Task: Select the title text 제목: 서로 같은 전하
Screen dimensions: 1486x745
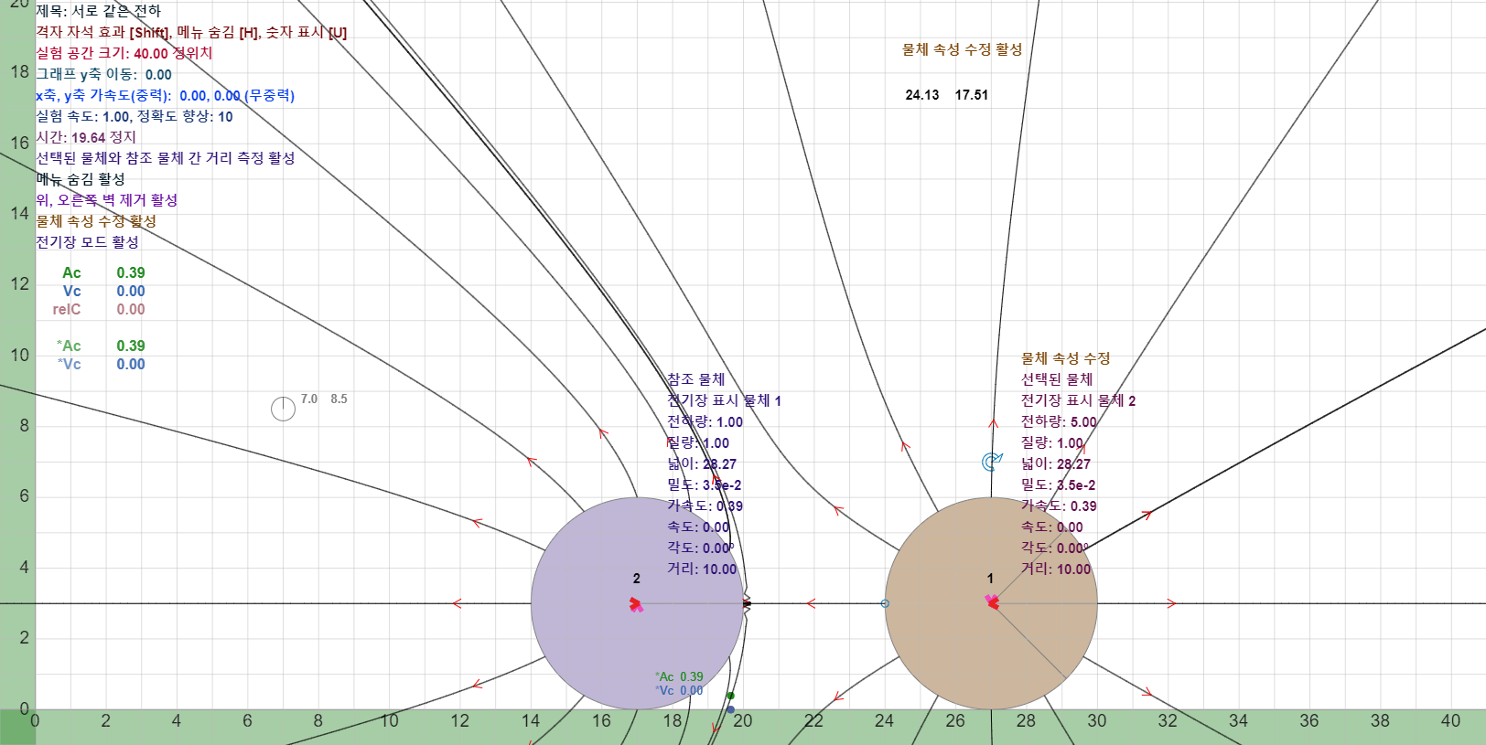Action: click(99, 11)
